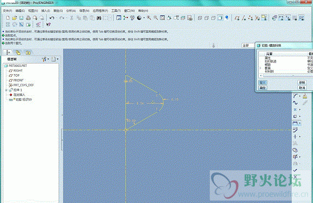This screenshot has height=203, width=313.
Task: Open the 编辑(E) menu
Action: pos(20,11)
